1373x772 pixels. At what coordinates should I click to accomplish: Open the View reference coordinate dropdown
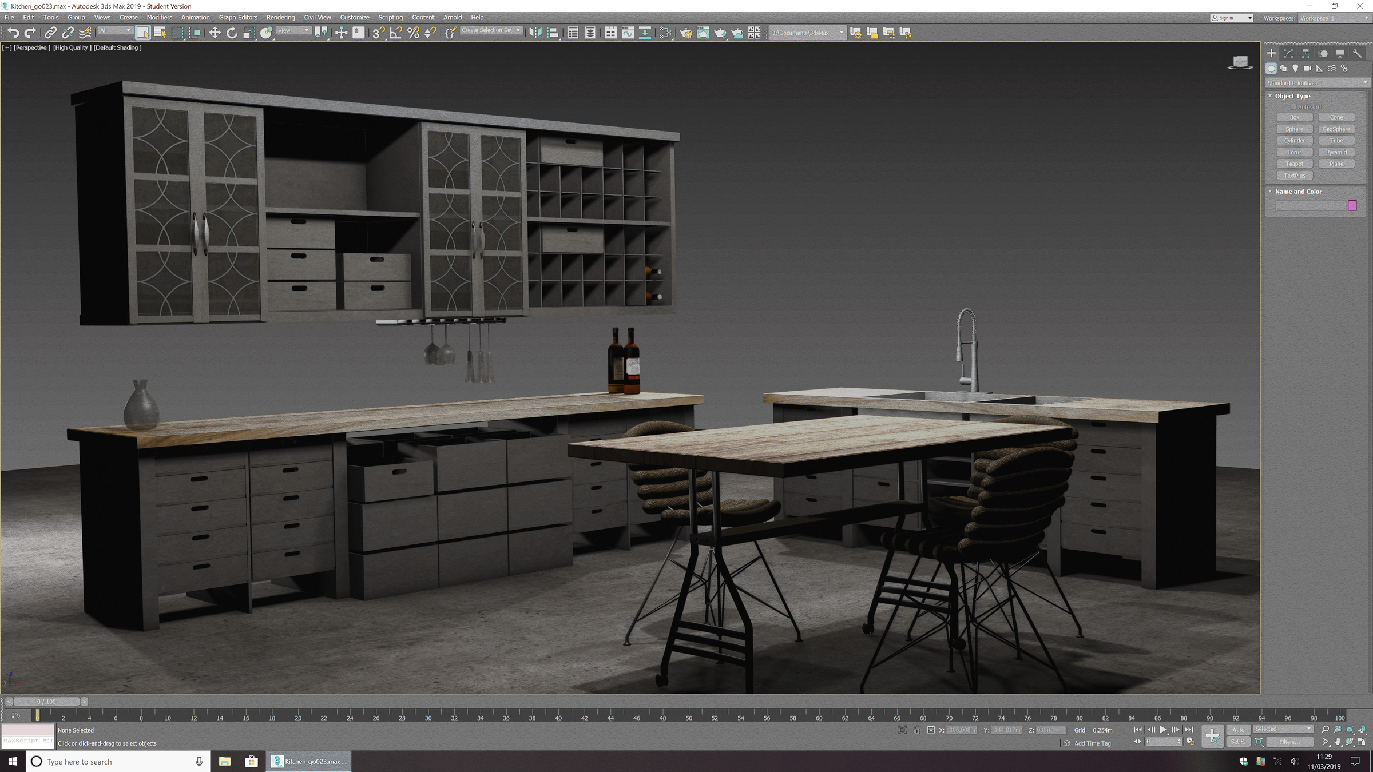293,31
